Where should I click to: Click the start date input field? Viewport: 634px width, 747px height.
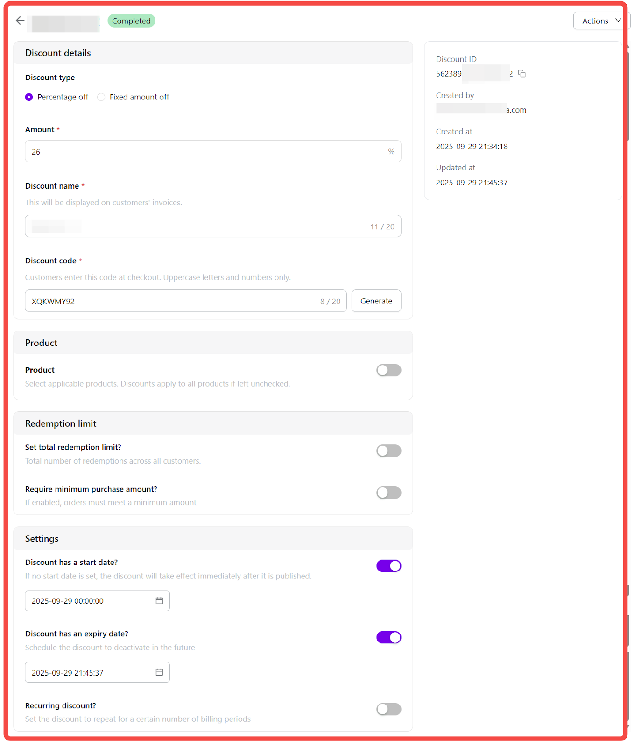[89, 601]
